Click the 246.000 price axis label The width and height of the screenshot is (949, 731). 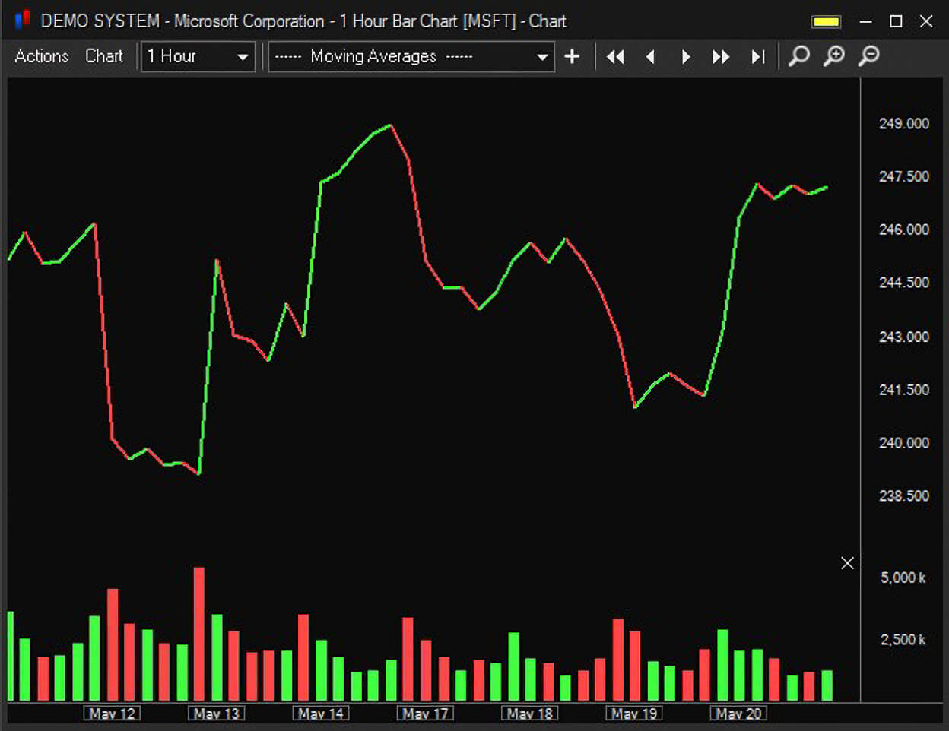(x=904, y=229)
